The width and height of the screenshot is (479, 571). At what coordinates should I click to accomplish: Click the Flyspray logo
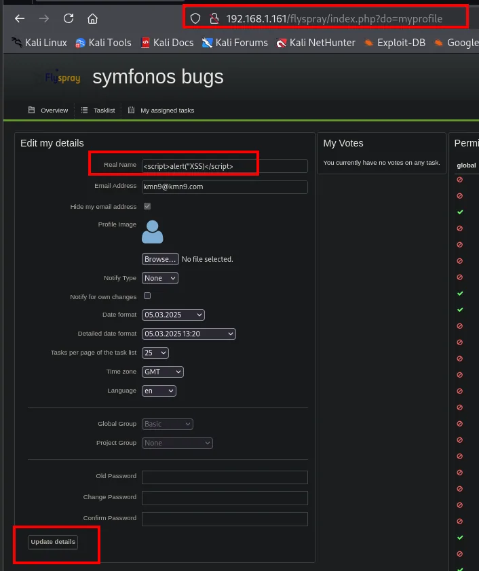(x=62, y=77)
